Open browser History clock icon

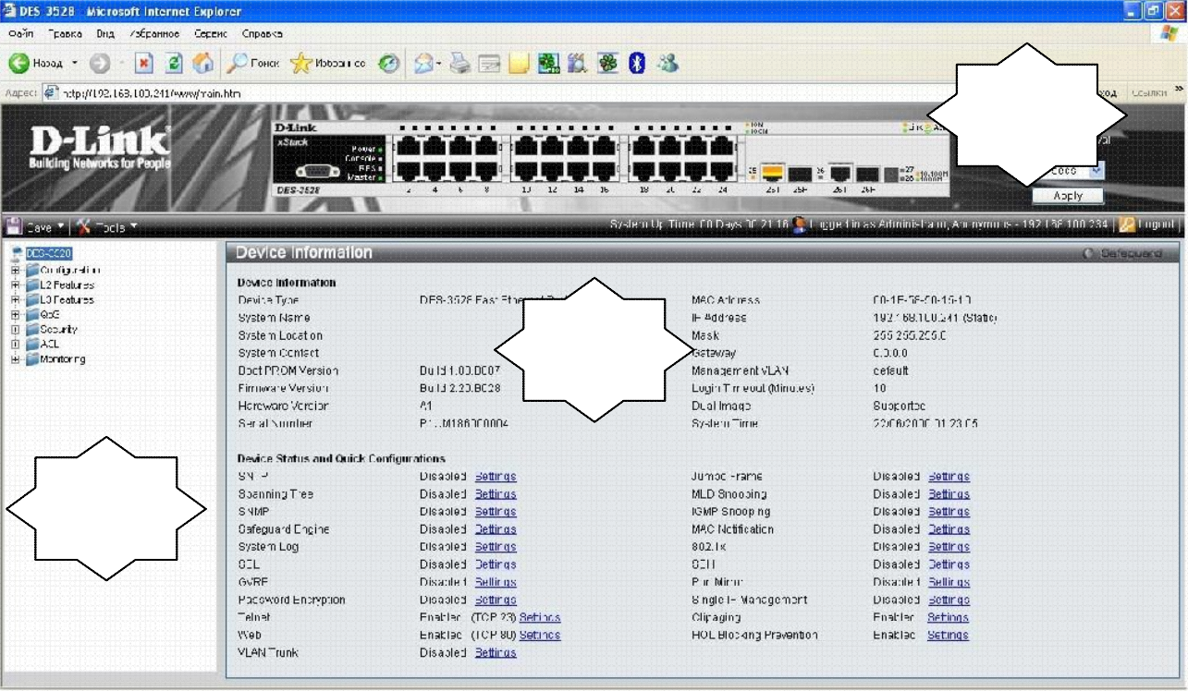coord(389,63)
